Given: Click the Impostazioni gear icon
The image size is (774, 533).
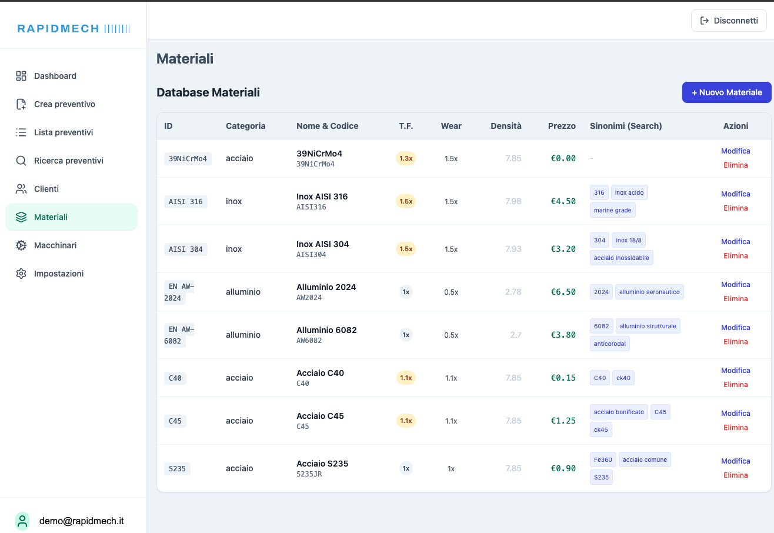Looking at the screenshot, I should (21, 274).
